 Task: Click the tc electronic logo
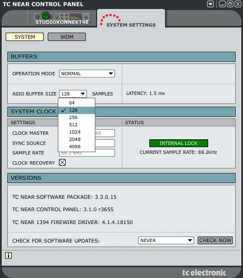coord(204,272)
